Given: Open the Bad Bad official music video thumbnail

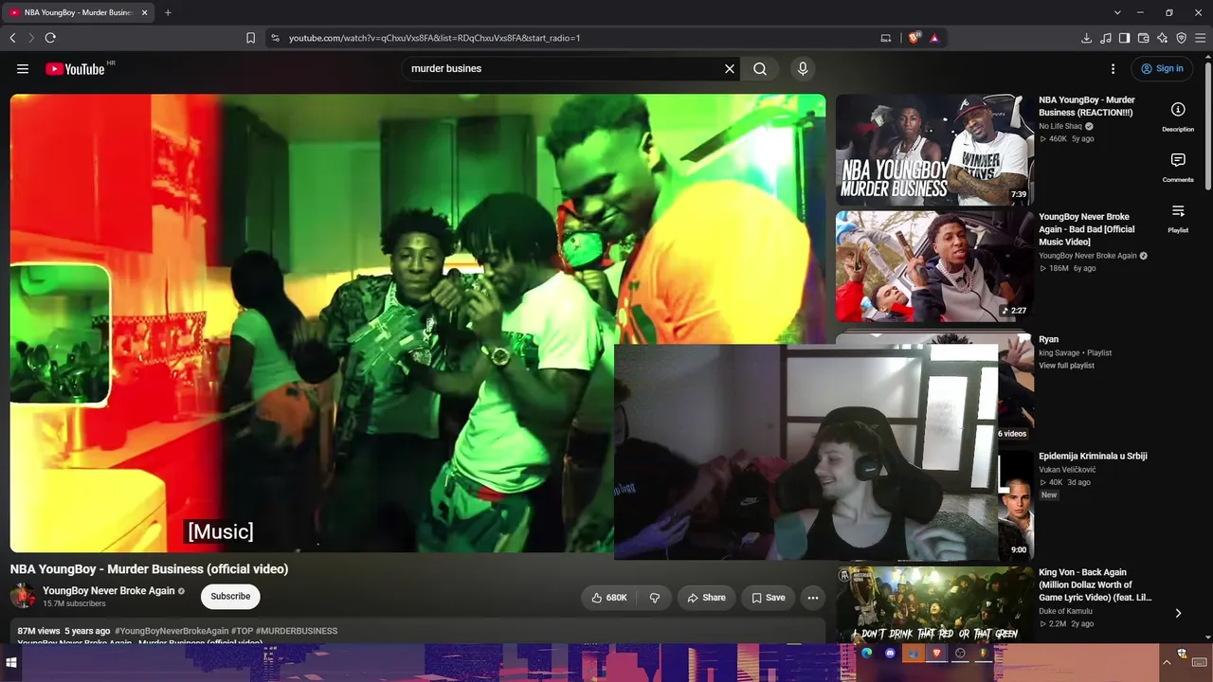Looking at the screenshot, I should point(934,266).
